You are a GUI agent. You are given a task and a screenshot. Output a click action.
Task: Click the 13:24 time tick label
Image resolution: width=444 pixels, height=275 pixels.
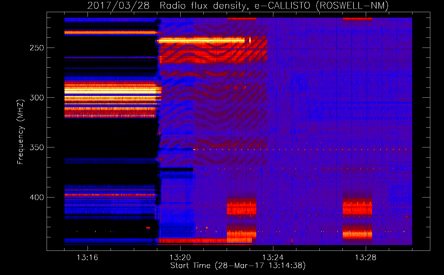pyautogui.click(x=273, y=257)
